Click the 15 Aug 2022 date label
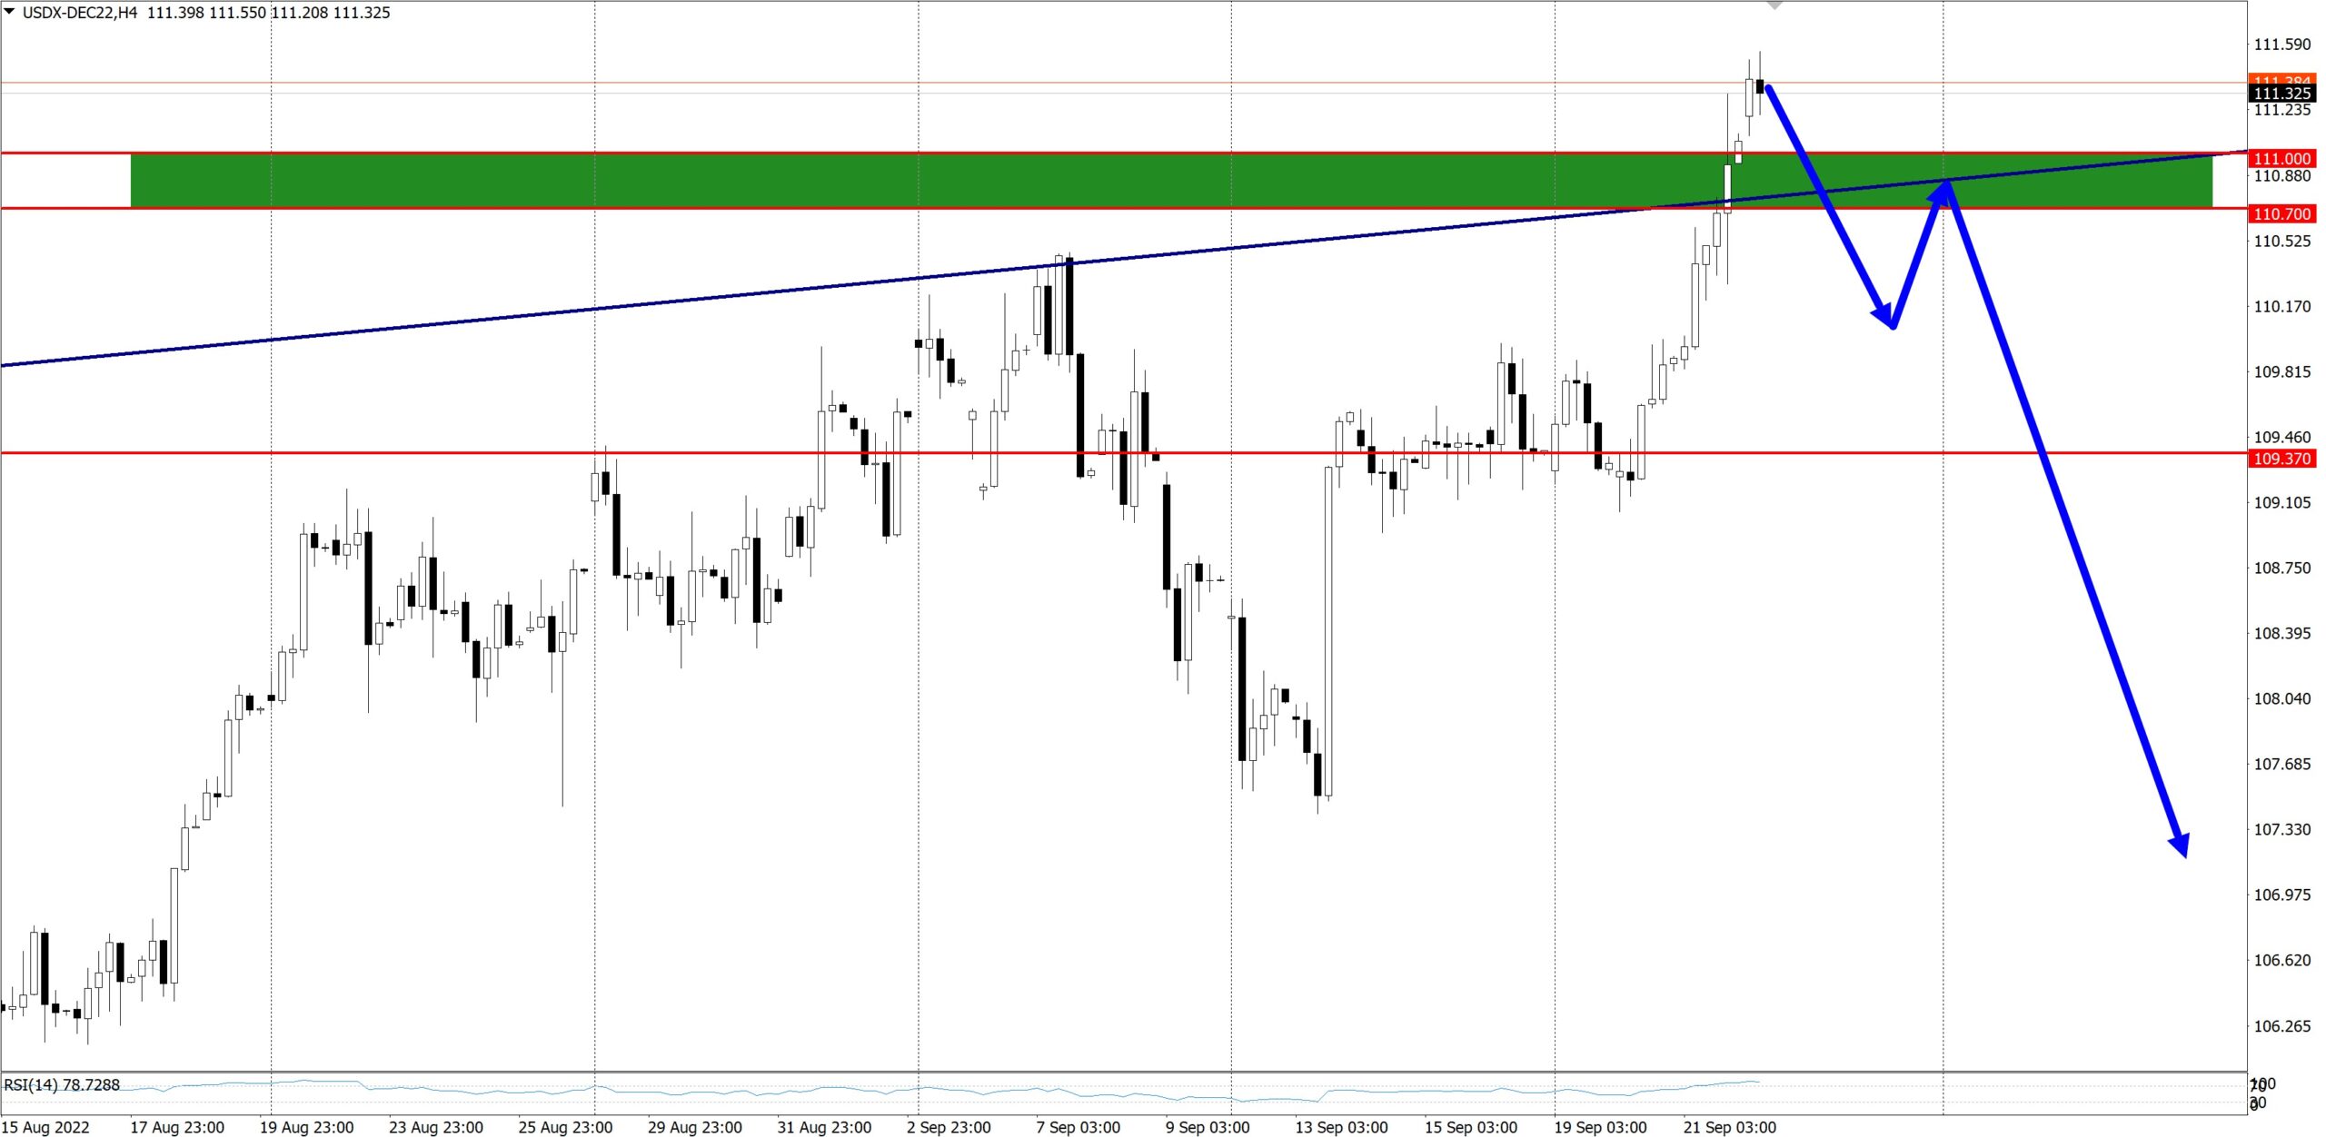This screenshot has width=2326, height=1137. [45, 1127]
